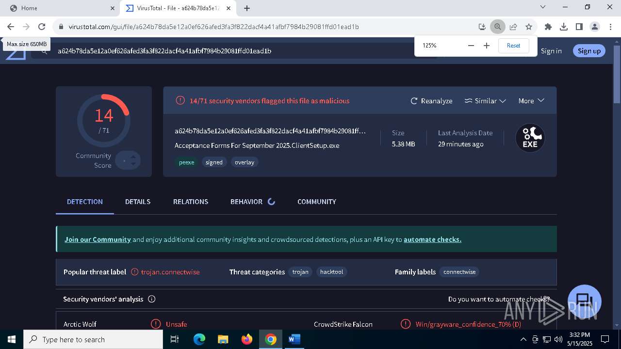Reset the page zoom level
This screenshot has height=349, width=621.
(x=513, y=46)
